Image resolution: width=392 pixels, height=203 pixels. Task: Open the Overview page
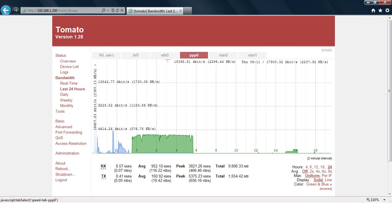tap(68, 61)
